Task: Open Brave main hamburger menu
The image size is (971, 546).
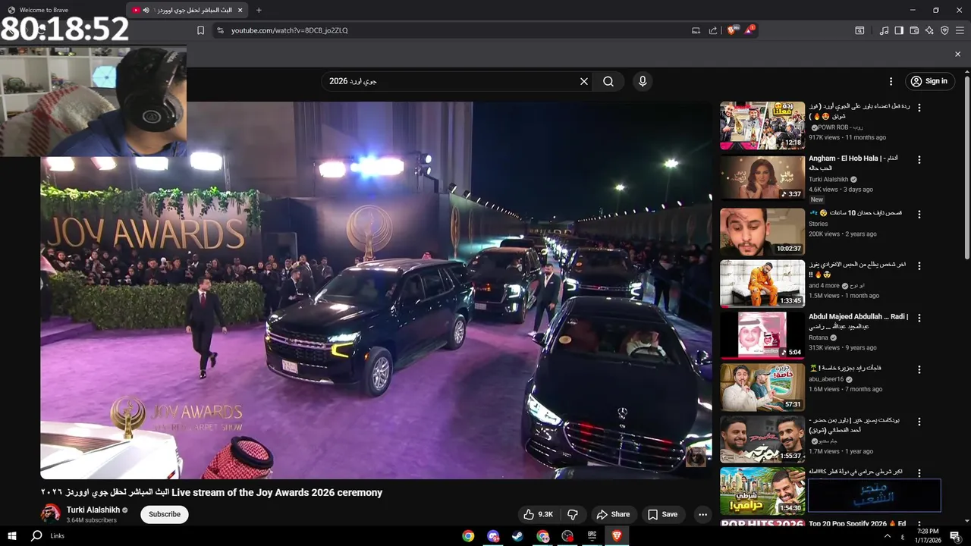Action: [960, 30]
